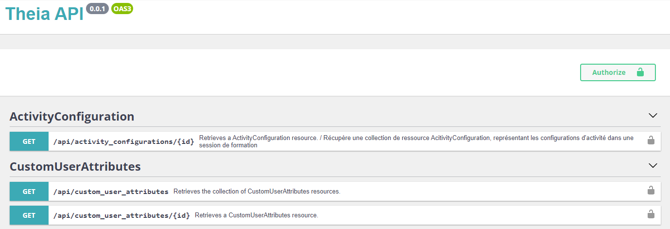Click the CustomUserAttributes tag heading
The width and height of the screenshot is (670, 229).
pos(75,167)
